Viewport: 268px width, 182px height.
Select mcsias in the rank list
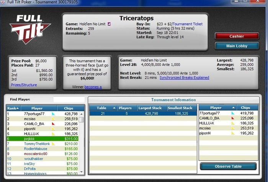click(x=43, y=119)
